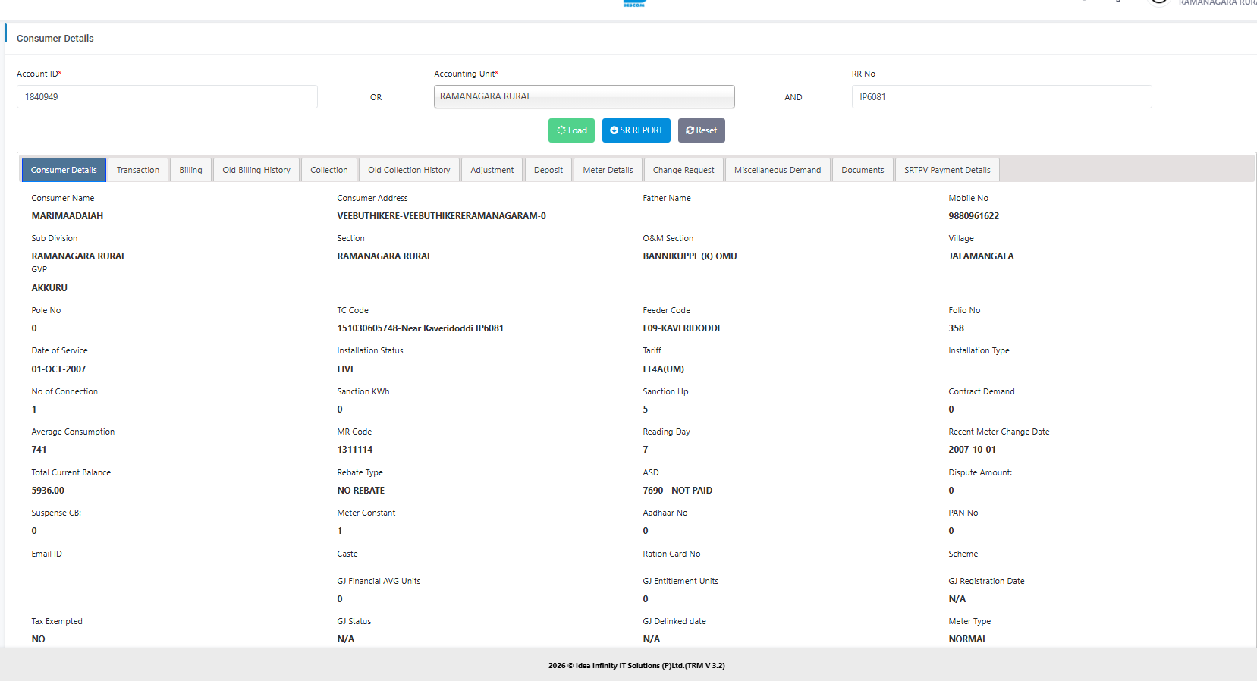
Task: Select the Change Request tab
Action: 683,170
